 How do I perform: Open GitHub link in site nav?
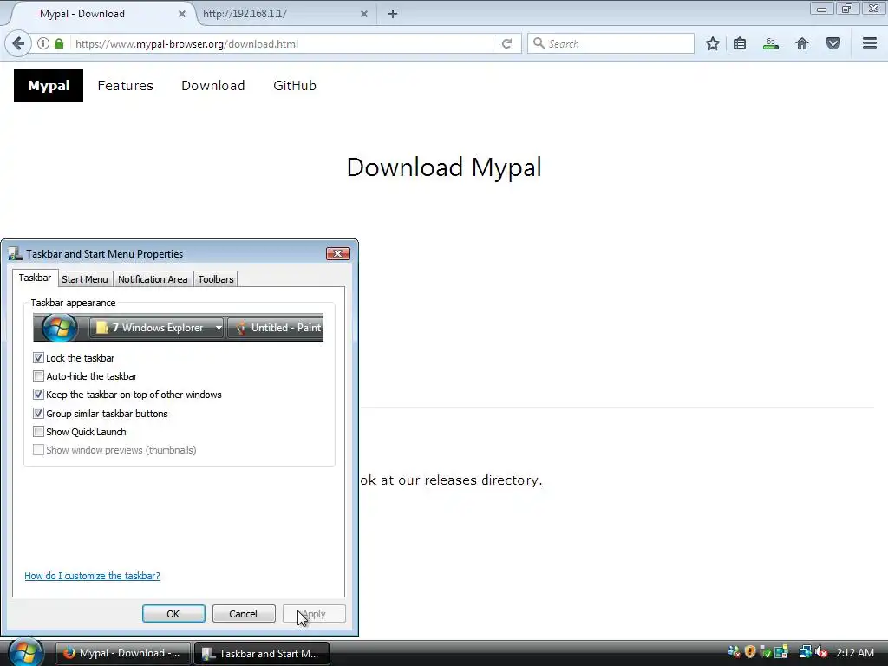[295, 86]
